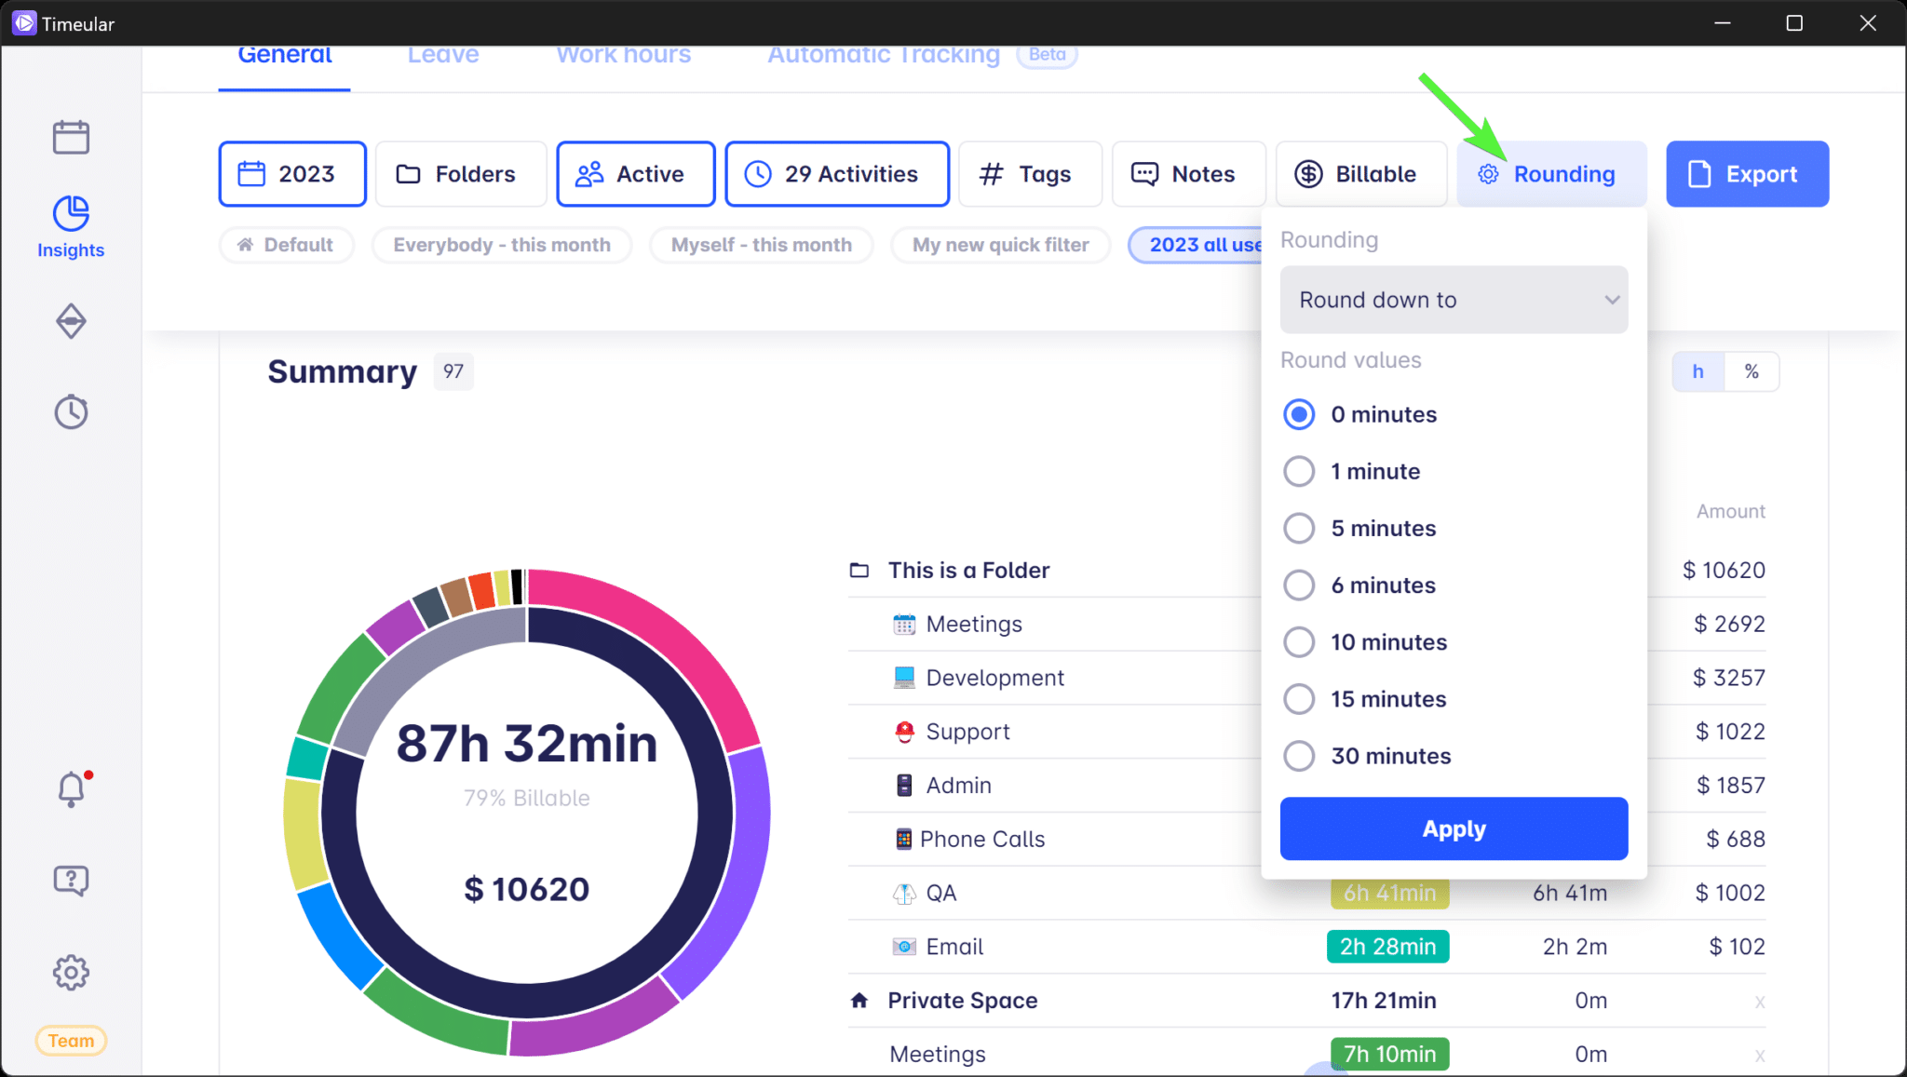Click the Email envelope icon
The height and width of the screenshot is (1077, 1907).
coord(903,947)
